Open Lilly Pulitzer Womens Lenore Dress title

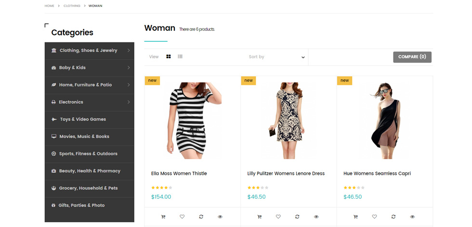286,174
